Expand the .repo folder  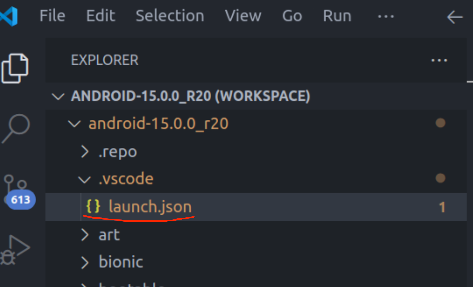(85, 152)
